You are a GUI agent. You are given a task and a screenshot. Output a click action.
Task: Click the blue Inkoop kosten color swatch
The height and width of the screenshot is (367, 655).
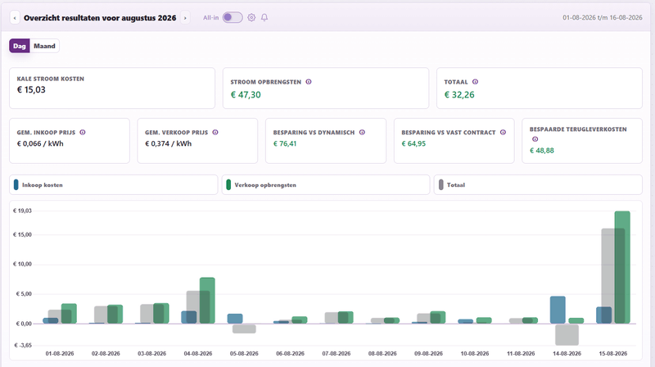tap(16, 185)
